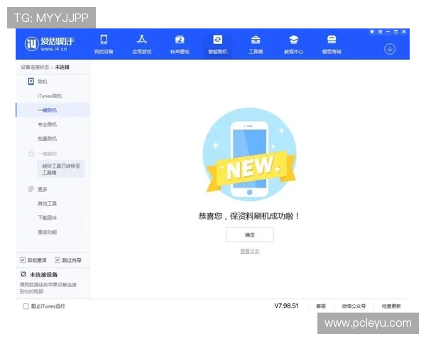
Task: Click the 确定 confirm button
Action: tap(250, 234)
